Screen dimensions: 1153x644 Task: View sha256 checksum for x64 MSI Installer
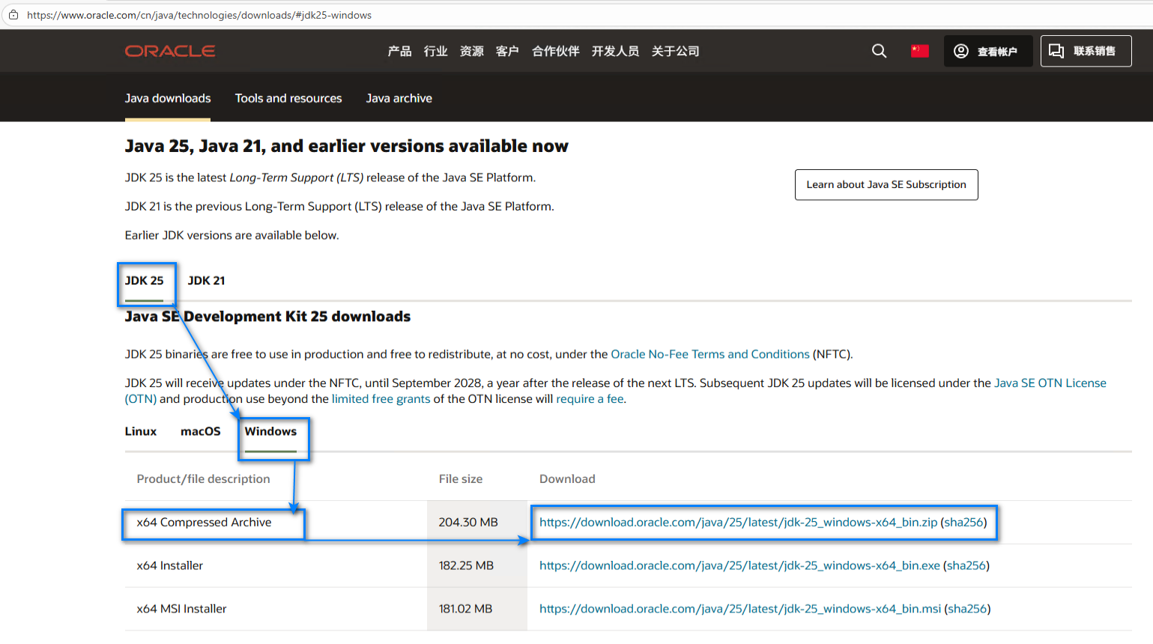(x=966, y=609)
